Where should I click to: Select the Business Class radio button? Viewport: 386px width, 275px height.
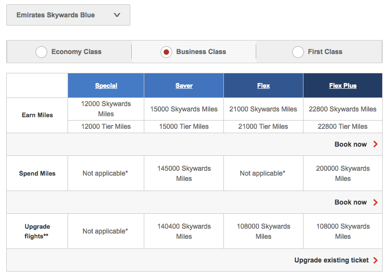[x=166, y=52]
